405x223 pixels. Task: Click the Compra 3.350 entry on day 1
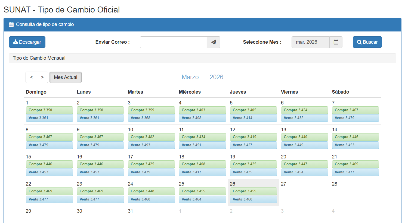(49, 110)
